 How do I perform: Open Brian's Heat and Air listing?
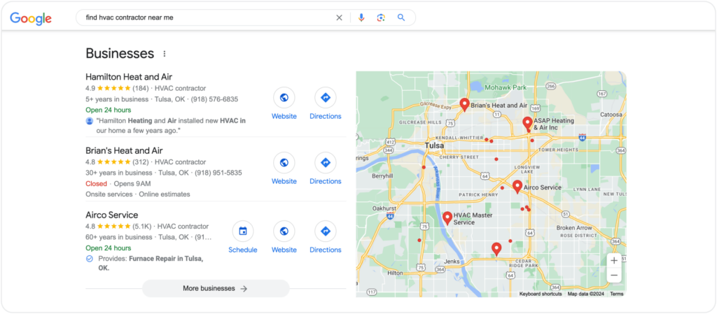[x=124, y=150]
